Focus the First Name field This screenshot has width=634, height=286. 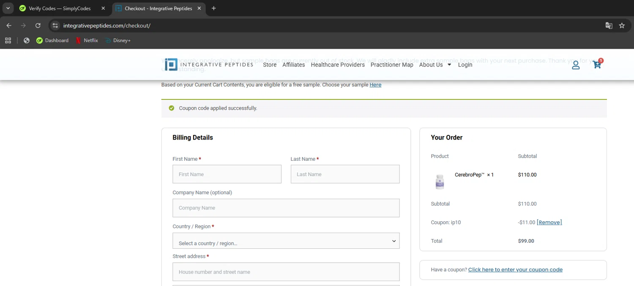[227, 174]
